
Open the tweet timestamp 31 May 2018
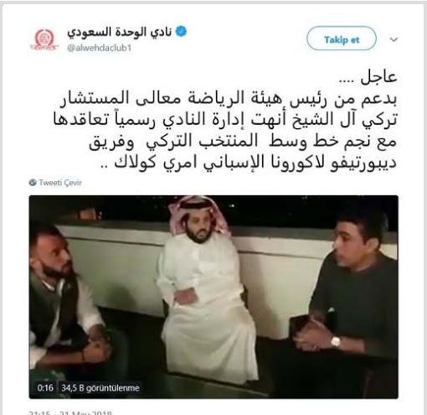(x=70, y=412)
